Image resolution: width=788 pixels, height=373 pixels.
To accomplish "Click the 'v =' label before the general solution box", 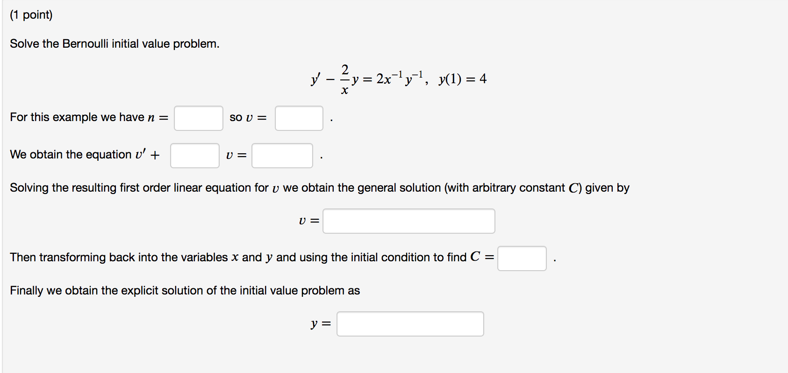I will tap(308, 220).
